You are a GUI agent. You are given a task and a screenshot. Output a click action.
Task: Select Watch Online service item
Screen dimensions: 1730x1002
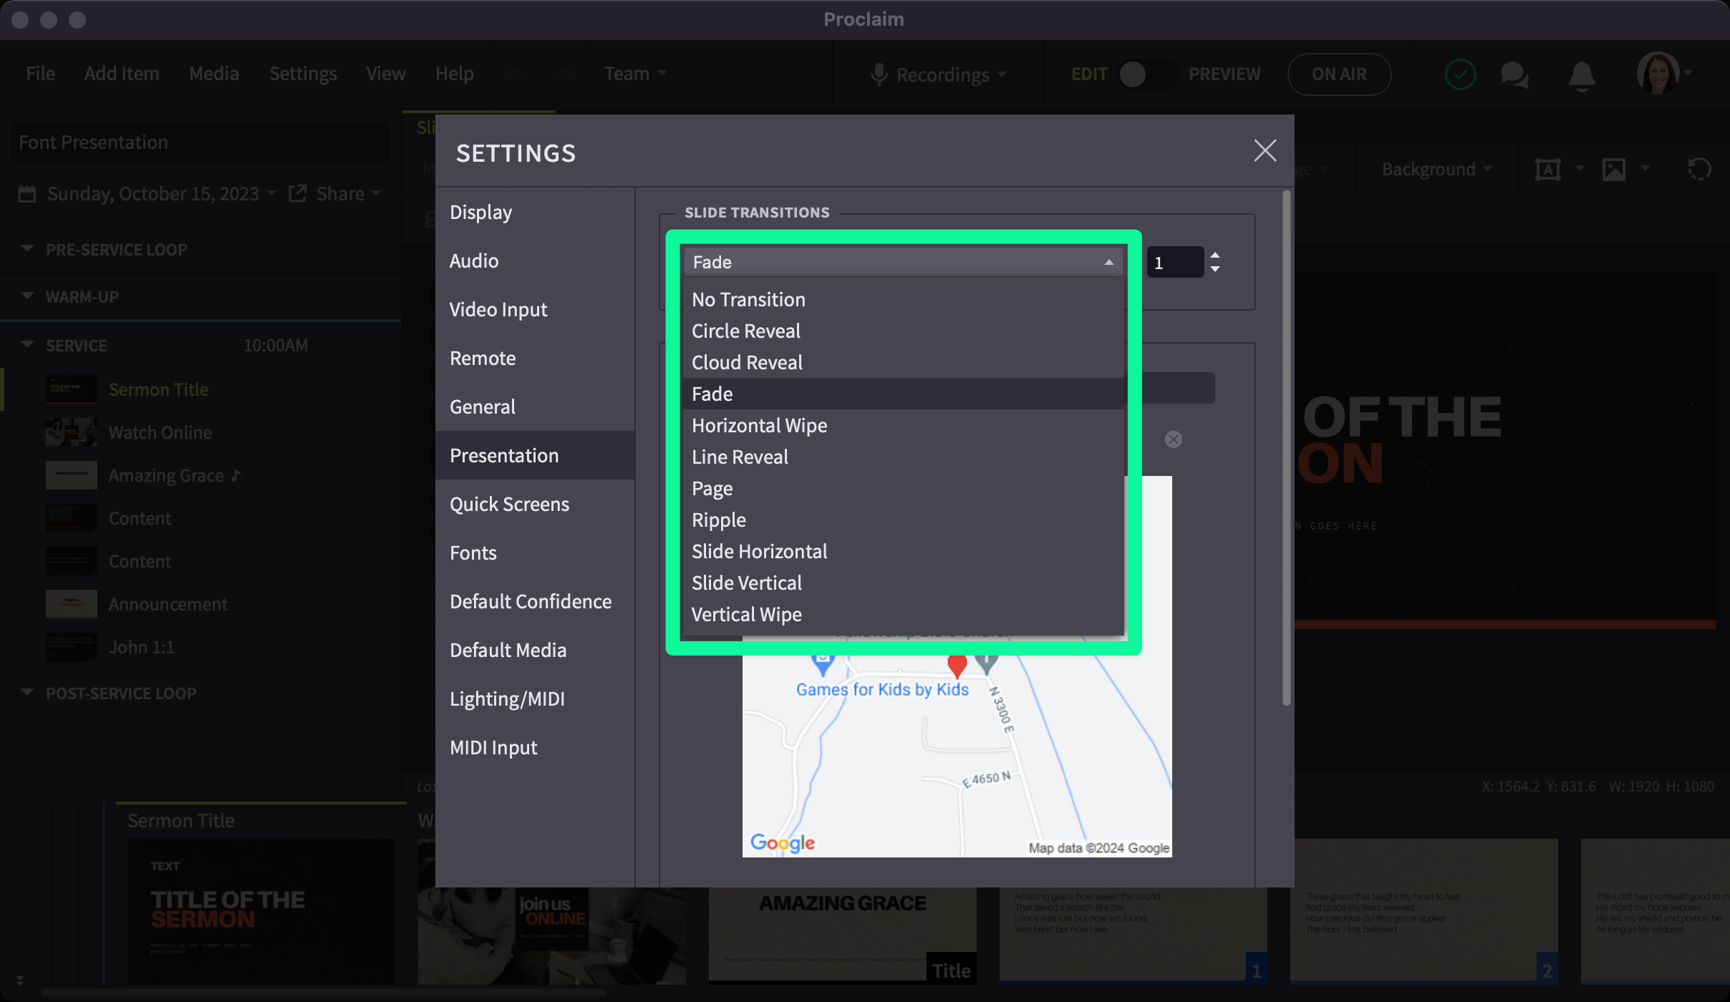(x=200, y=432)
